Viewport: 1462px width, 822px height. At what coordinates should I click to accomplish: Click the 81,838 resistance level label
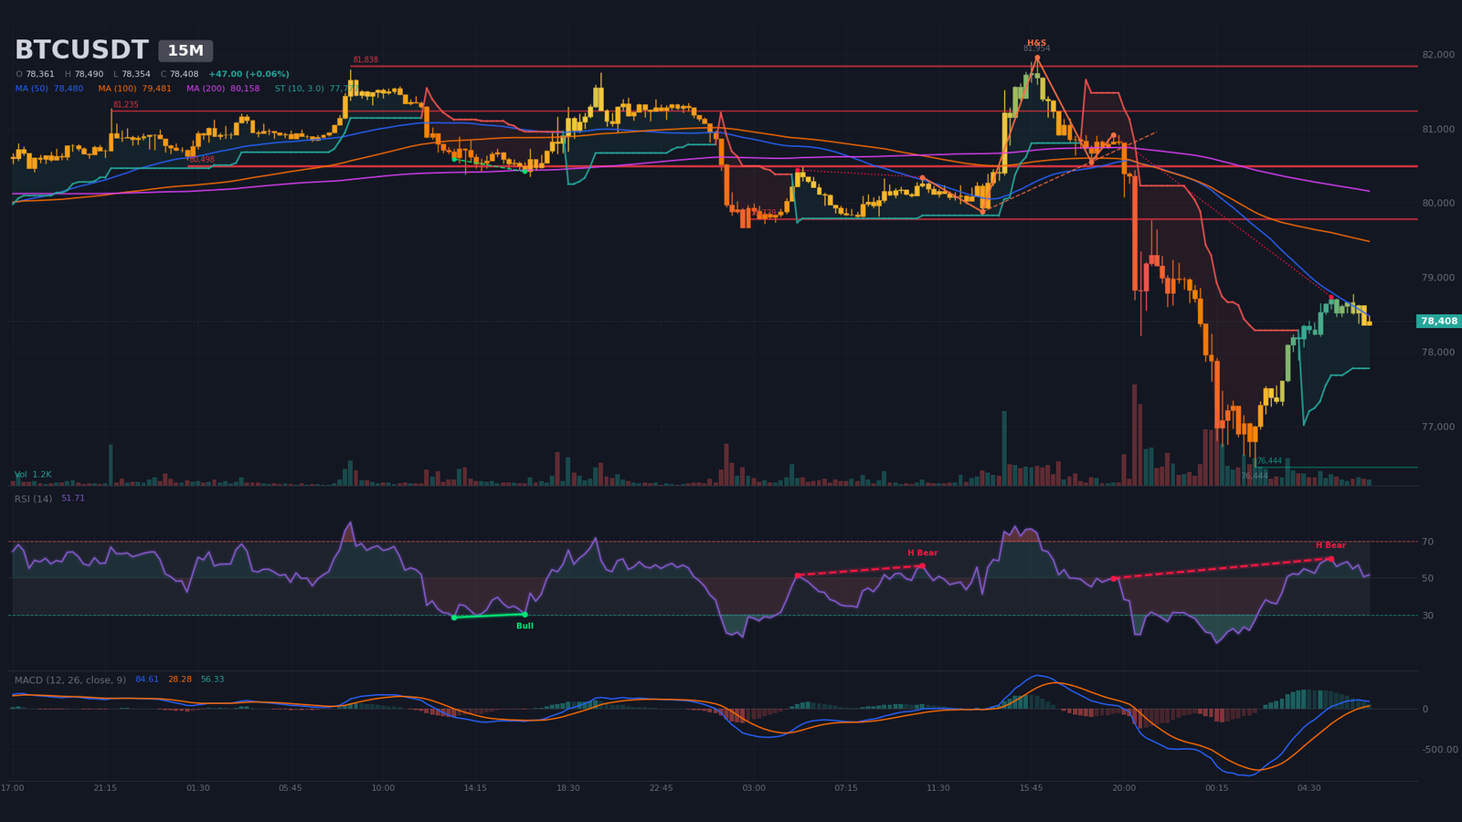point(365,59)
